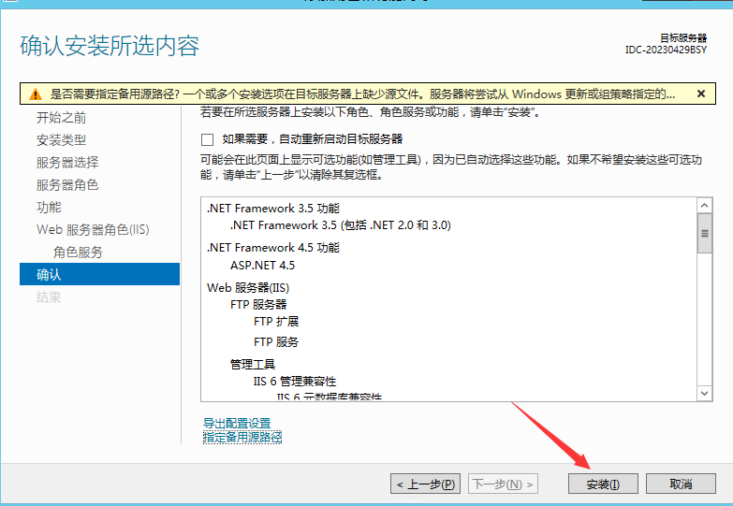Select the FTP 扩展 row
The width and height of the screenshot is (733, 506).
pyautogui.click(x=276, y=322)
